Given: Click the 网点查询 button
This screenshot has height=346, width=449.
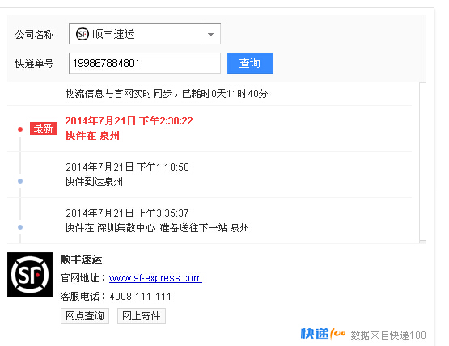Looking at the screenshot, I should [x=85, y=316].
